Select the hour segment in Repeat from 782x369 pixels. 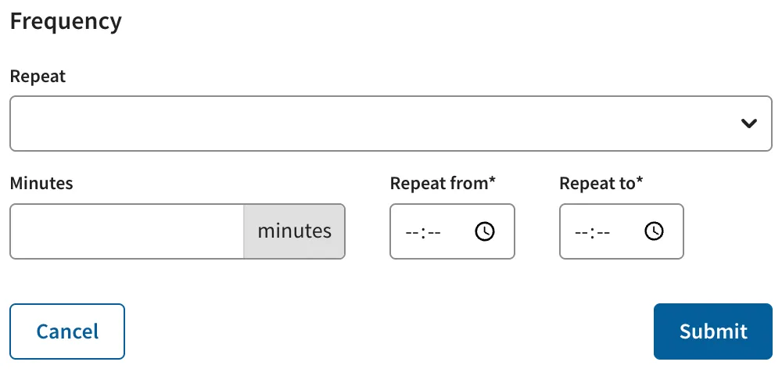coord(412,232)
